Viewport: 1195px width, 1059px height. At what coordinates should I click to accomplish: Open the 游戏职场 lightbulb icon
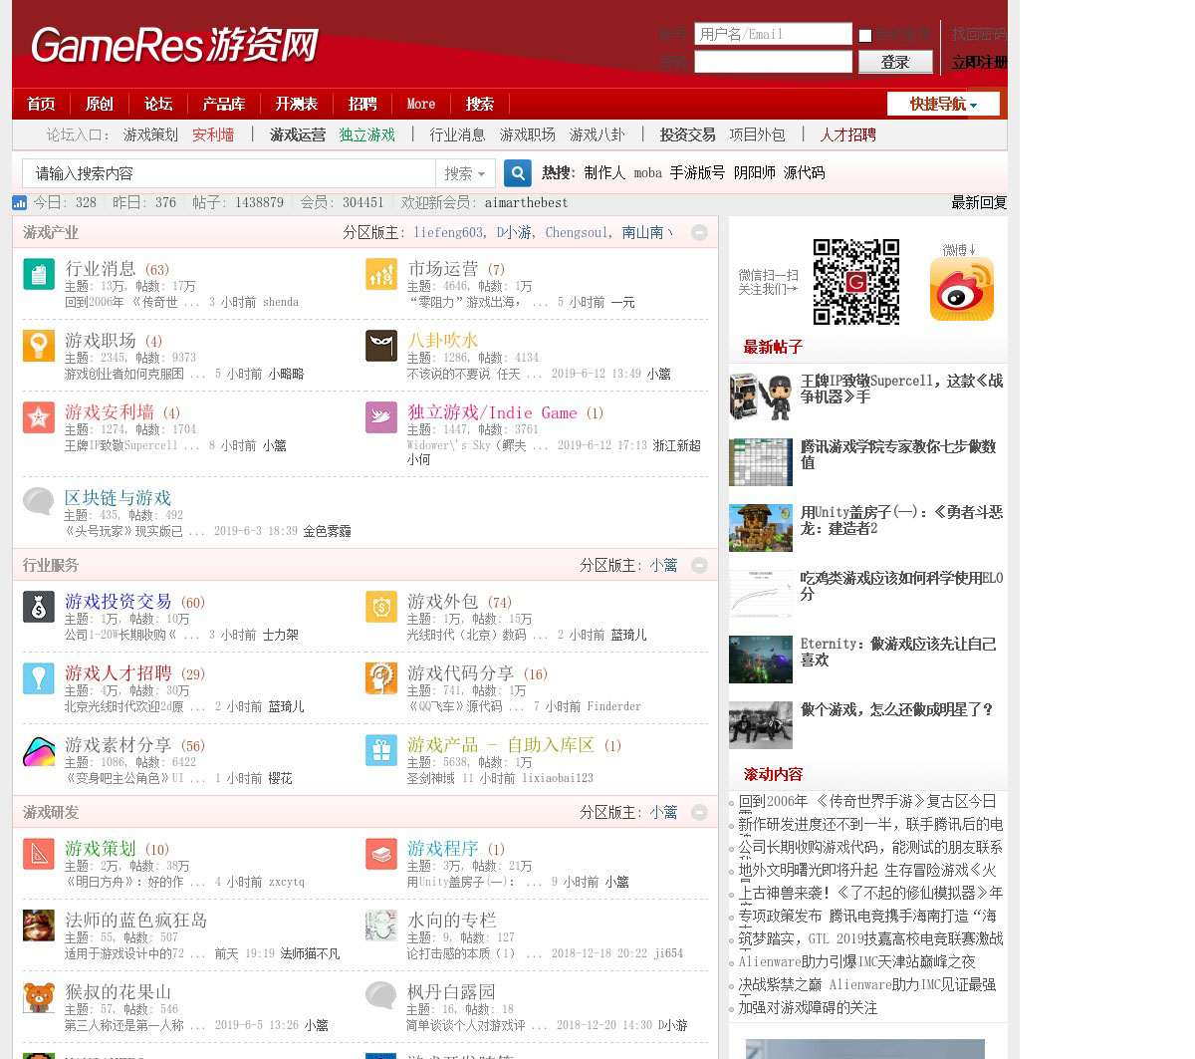39,346
